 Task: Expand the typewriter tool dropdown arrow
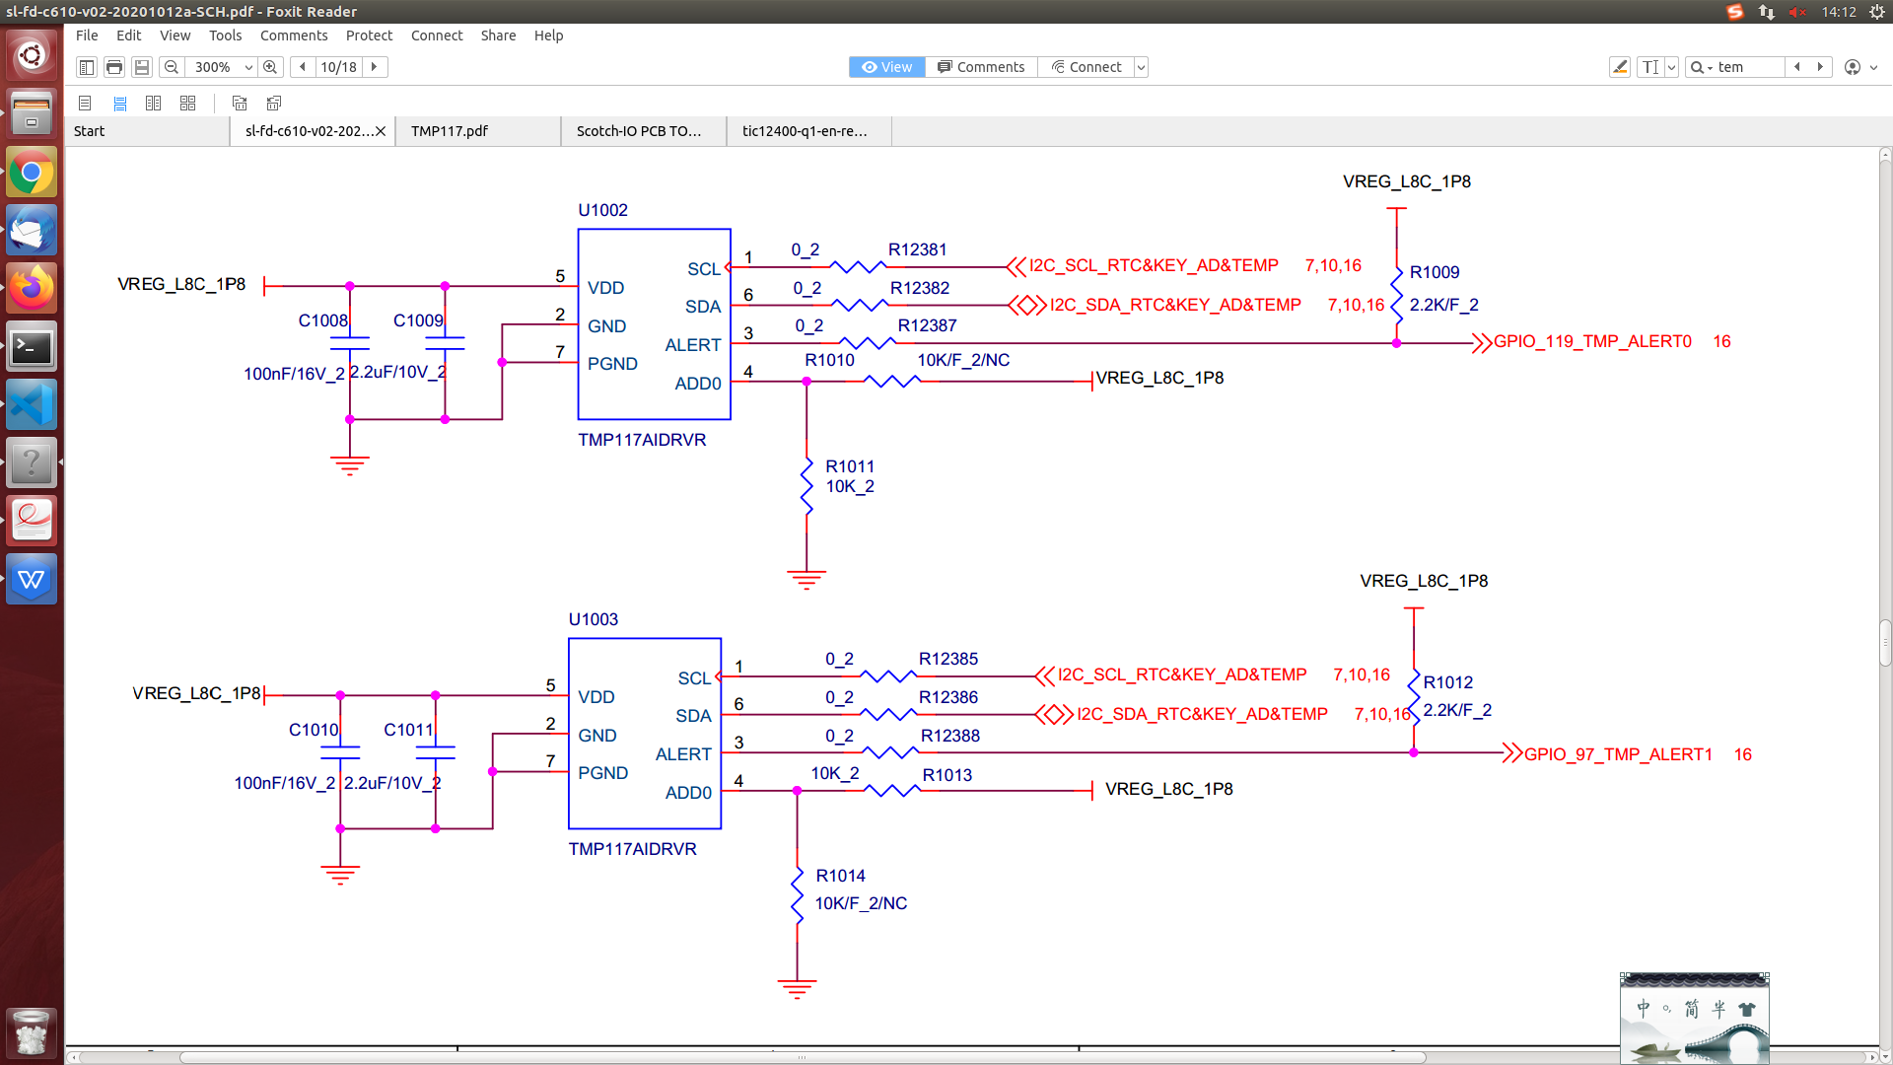click(x=1671, y=67)
